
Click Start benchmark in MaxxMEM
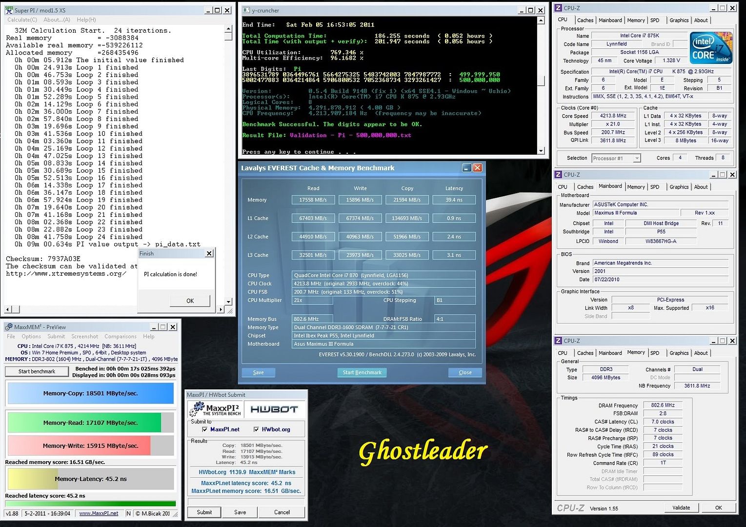click(x=37, y=371)
